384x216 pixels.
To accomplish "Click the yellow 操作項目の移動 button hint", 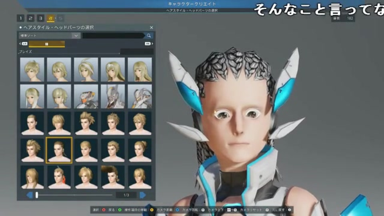I will click(x=139, y=210).
